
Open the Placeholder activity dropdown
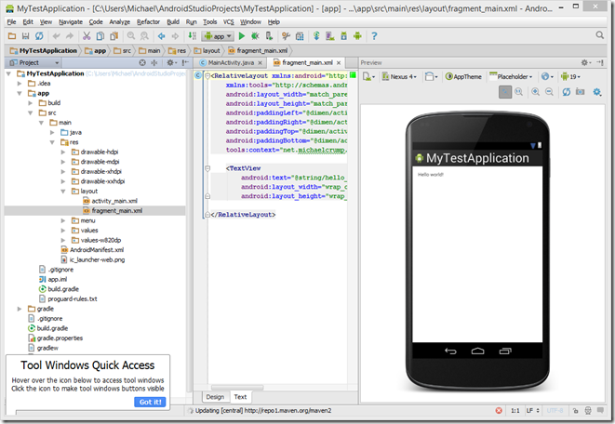511,76
